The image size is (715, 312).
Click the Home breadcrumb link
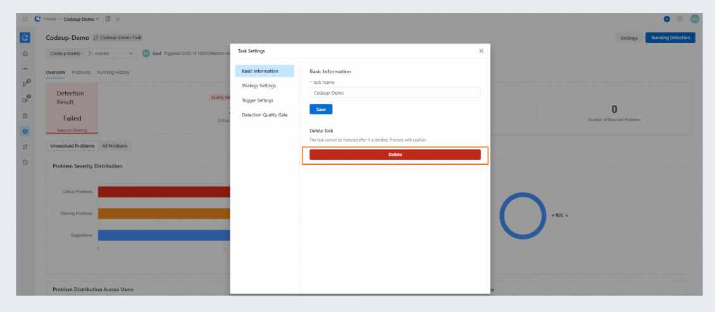(50, 19)
